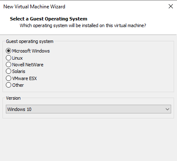Click the 'New Virtual Machine Wizard' title

34,7
